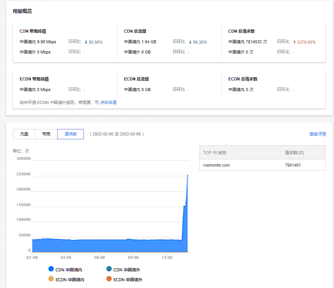This screenshot has height=288, width=334.
Task: Click request count 7981491
Action: click(x=293, y=165)
